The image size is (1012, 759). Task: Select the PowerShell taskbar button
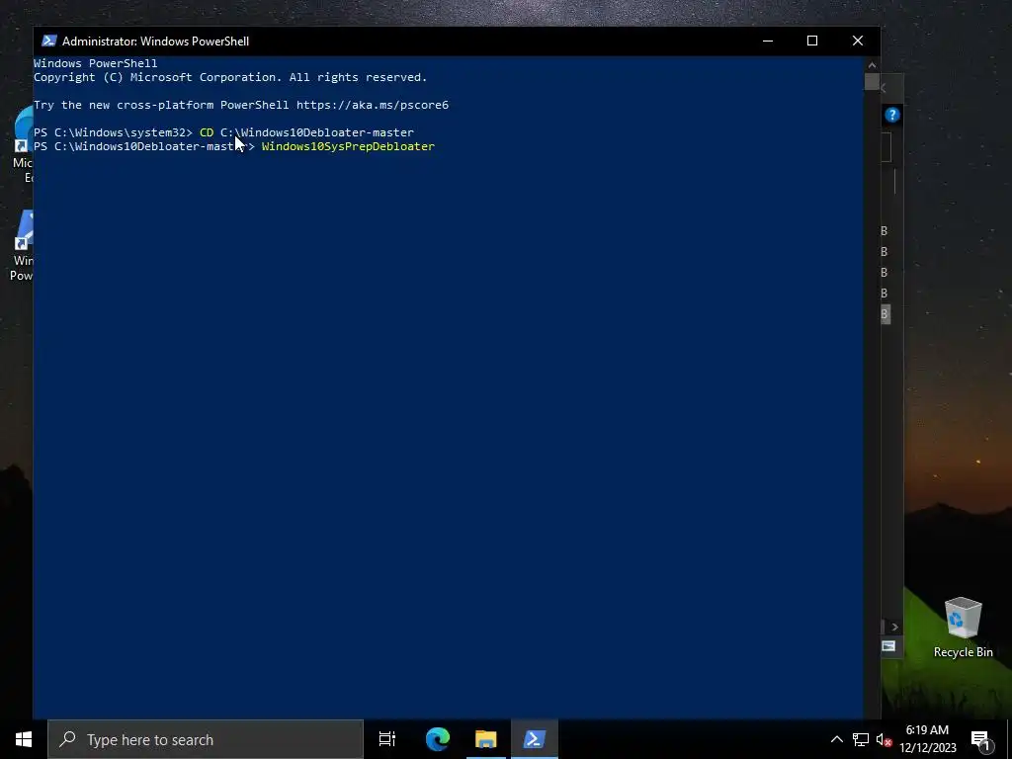535,739
